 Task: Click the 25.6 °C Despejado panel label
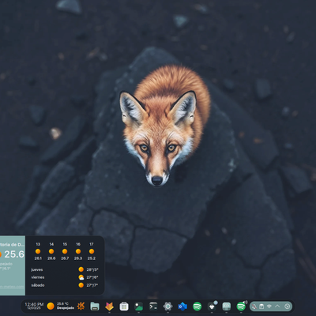[x=66, y=306]
